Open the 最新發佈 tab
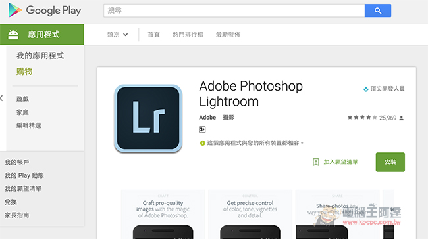 tap(228, 35)
